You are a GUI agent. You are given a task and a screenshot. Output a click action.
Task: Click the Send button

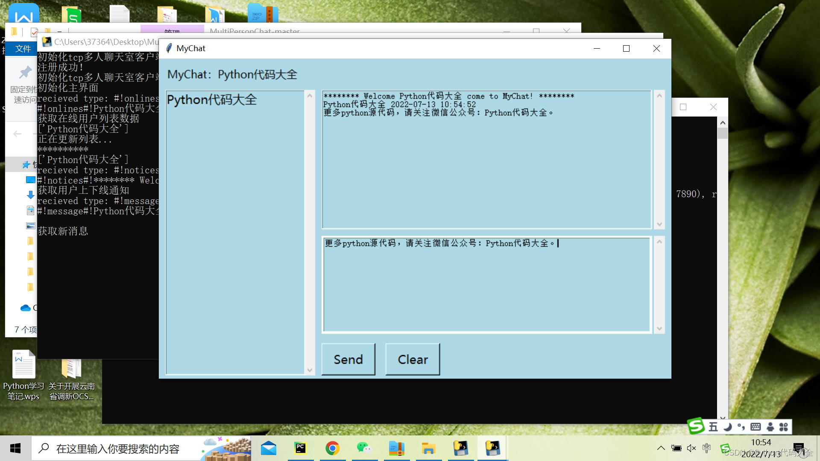click(x=348, y=359)
